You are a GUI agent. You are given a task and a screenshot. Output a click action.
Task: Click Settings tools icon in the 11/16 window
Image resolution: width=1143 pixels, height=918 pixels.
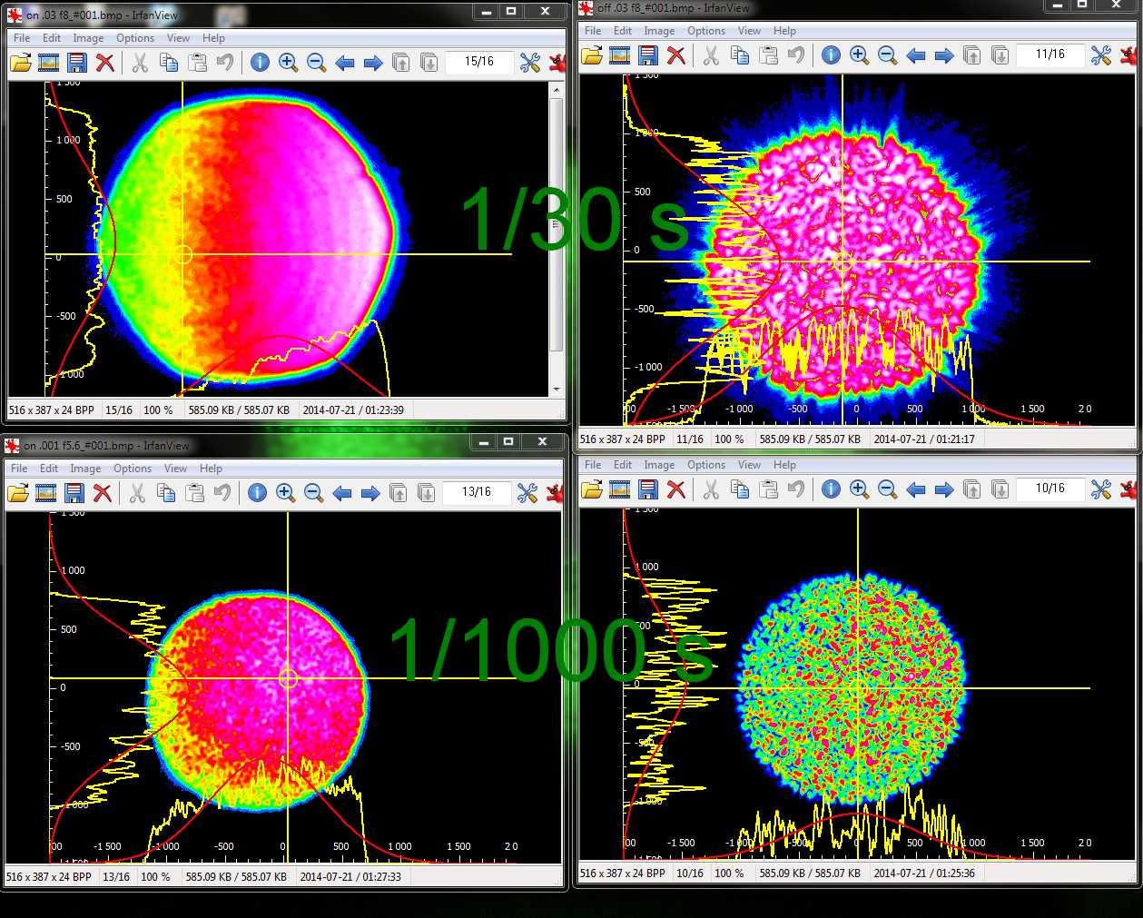coord(1100,55)
